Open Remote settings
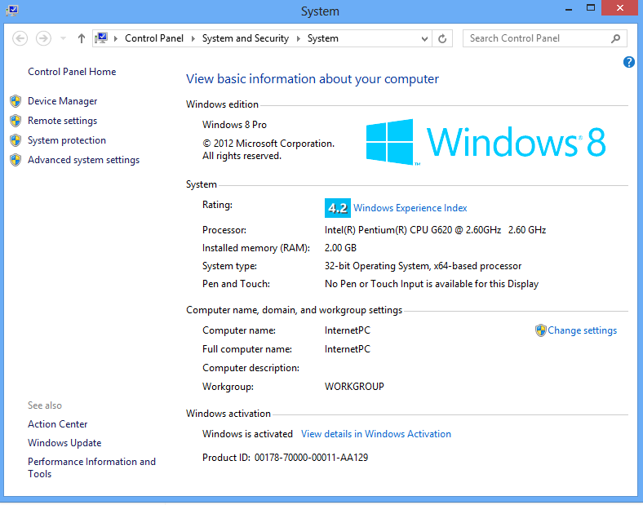The width and height of the screenshot is (643, 505). pyautogui.click(x=63, y=121)
